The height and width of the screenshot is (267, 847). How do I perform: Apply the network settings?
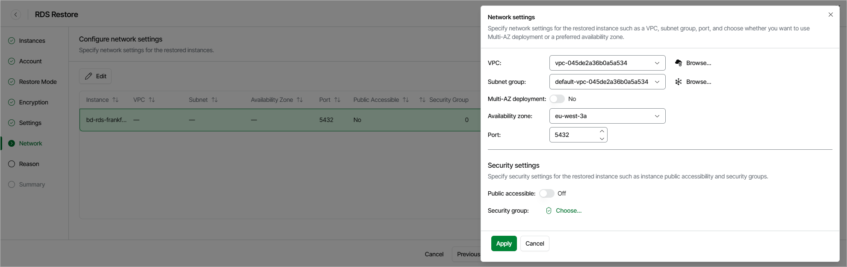[504, 243]
